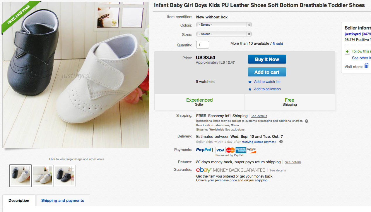The image size is (371, 212).
Task: Open seller justinyrd profile link
Action: pos(353,34)
